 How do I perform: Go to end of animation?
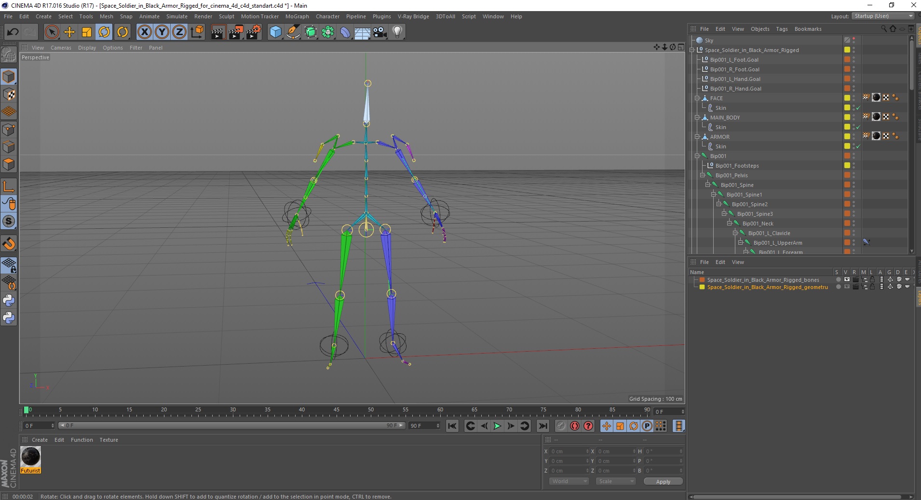tap(542, 426)
